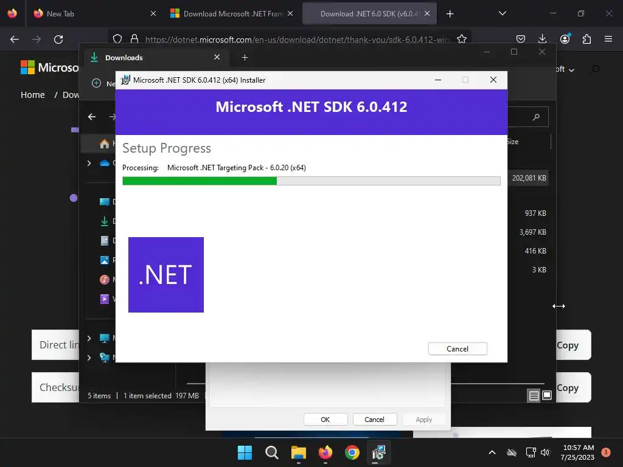Open Google Chrome from taskbar
This screenshot has width=623, height=467.
coord(352,452)
